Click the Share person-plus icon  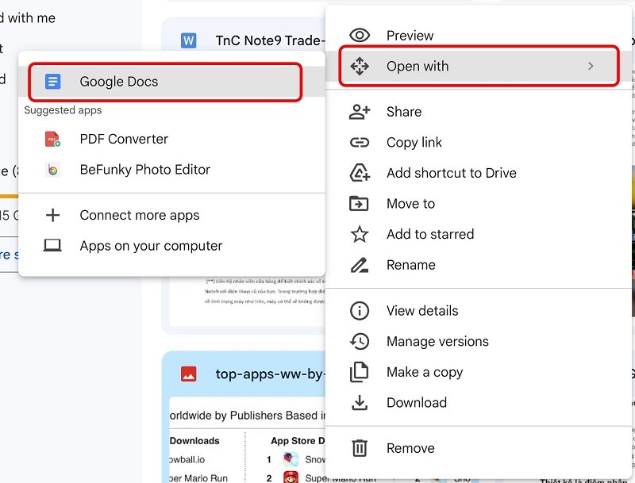coord(360,112)
